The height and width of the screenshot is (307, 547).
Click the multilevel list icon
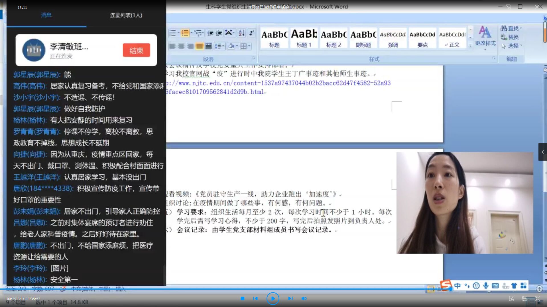click(198, 33)
